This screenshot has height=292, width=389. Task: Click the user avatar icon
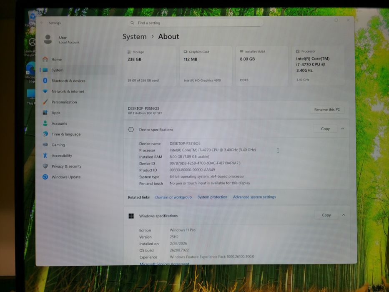[x=48, y=39]
